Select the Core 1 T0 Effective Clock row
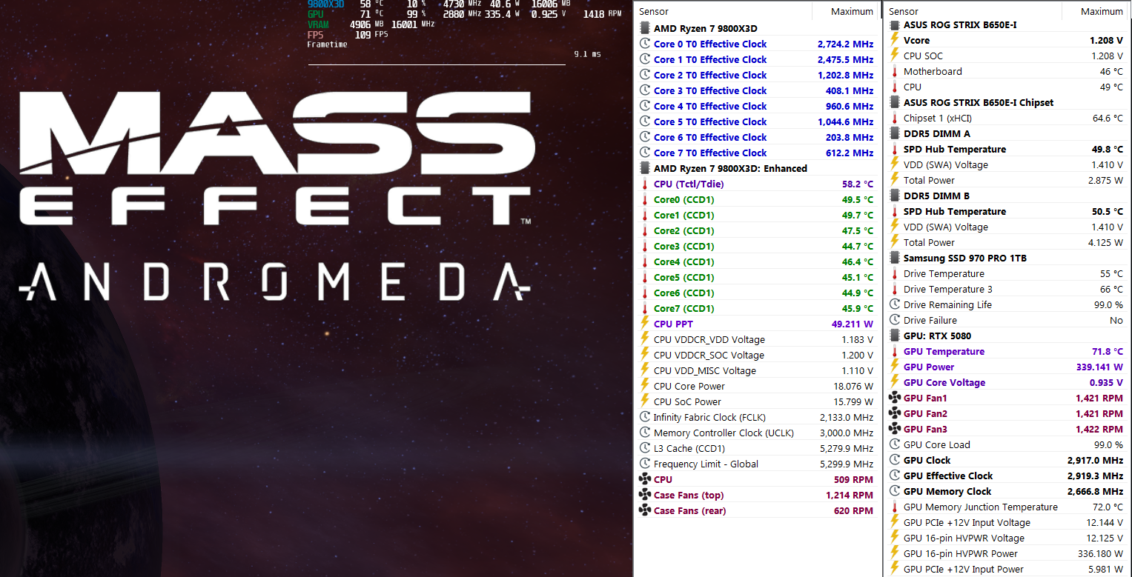This screenshot has width=1132, height=577. 756,59
